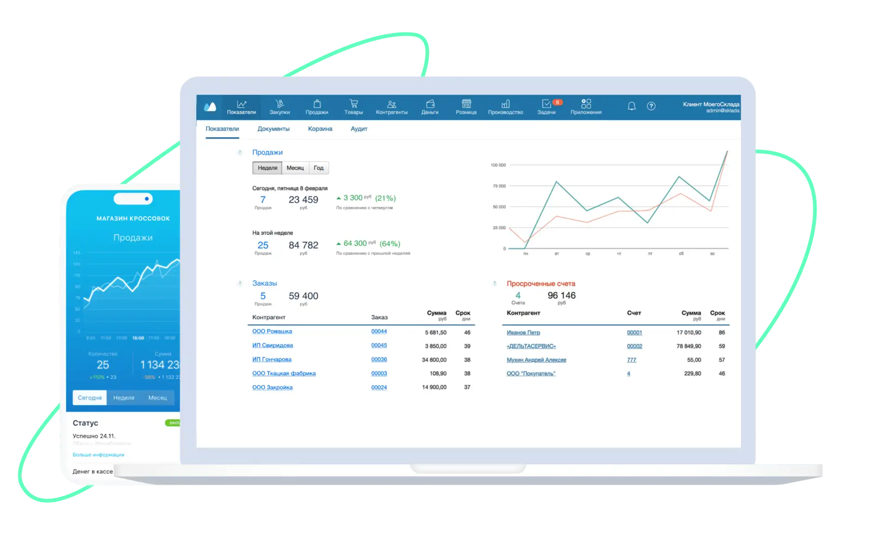Viewport: 890px width, 545px height.
Task: Open the help question mark icon
Action: (651, 106)
